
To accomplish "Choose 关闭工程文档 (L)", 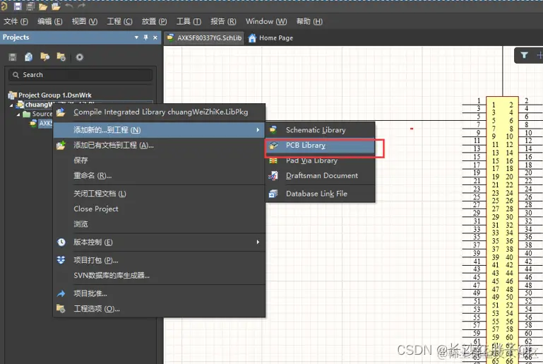I will tap(159, 194).
